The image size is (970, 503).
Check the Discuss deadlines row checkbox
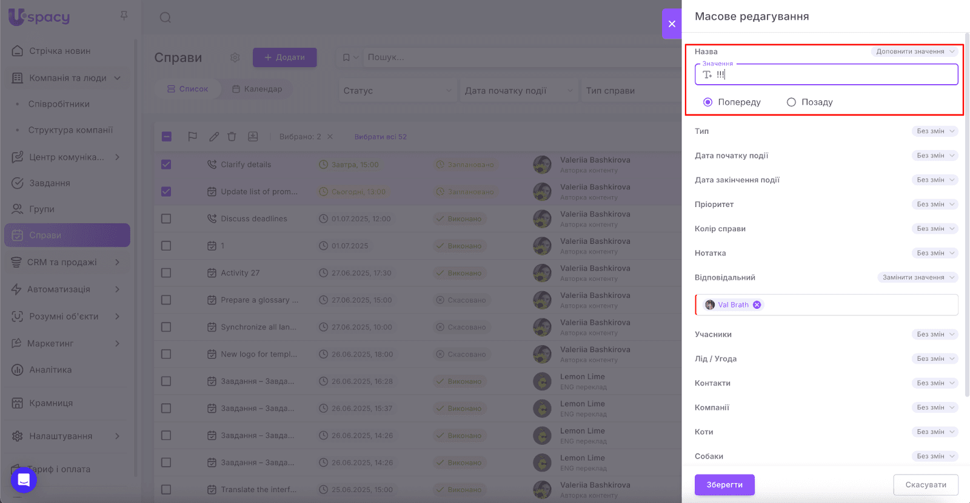[x=166, y=219]
